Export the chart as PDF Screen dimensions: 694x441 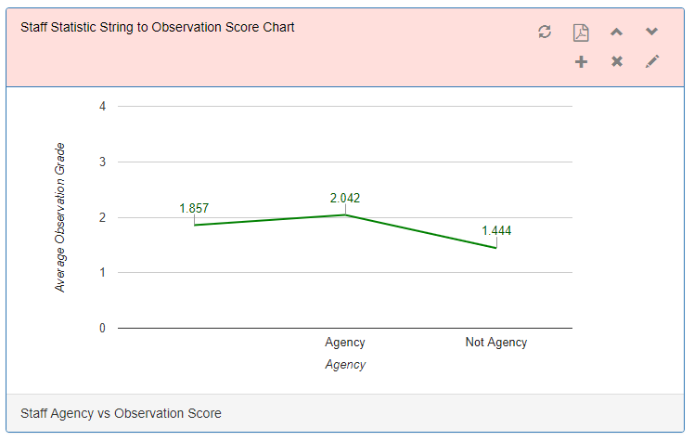pos(581,32)
